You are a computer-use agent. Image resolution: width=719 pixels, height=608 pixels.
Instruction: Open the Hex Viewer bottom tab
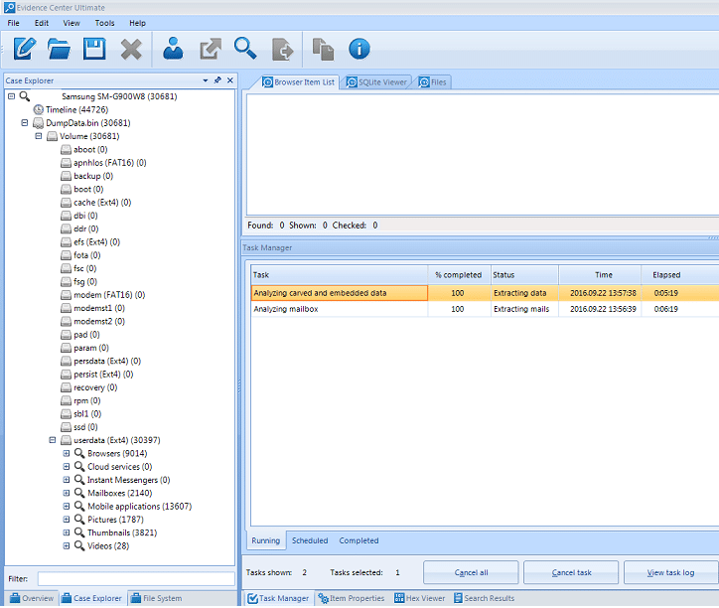pyautogui.click(x=419, y=598)
